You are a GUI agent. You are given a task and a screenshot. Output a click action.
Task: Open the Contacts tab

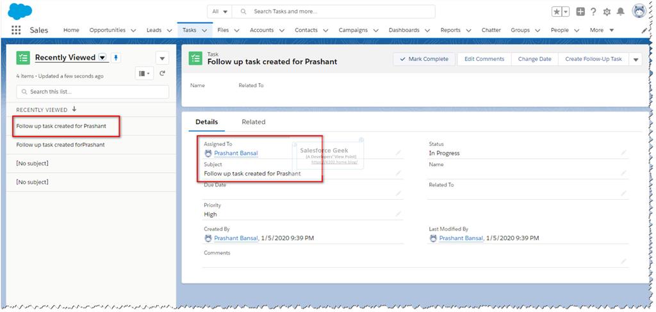(306, 30)
